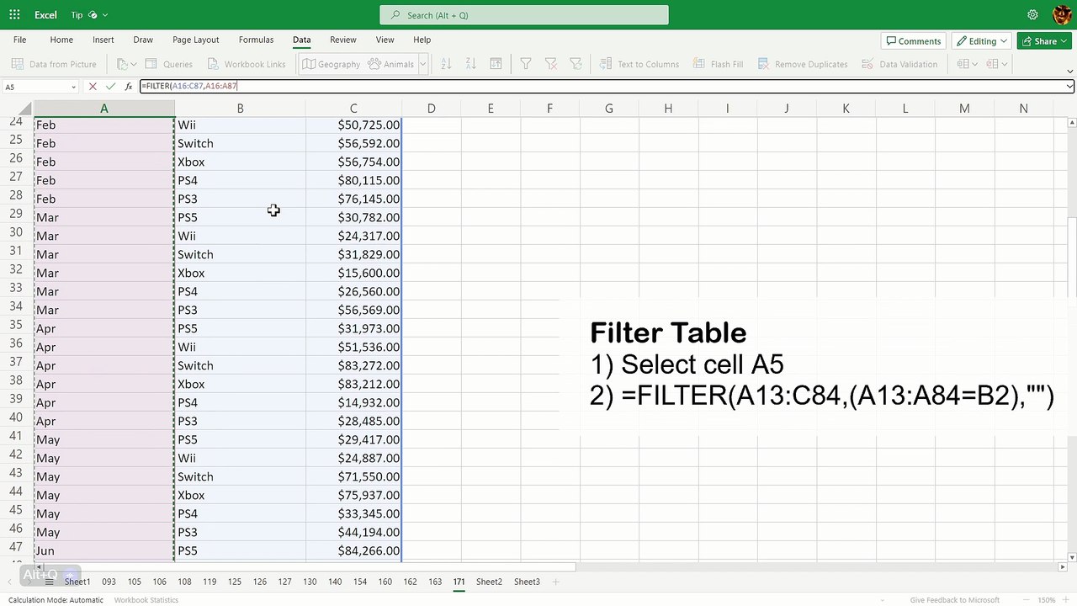
Task: Open the custom sort icon
Action: pyautogui.click(x=496, y=64)
